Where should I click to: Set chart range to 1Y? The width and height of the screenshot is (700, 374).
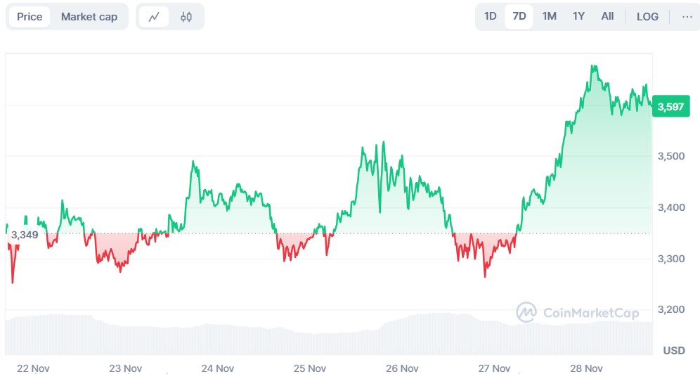click(x=578, y=16)
